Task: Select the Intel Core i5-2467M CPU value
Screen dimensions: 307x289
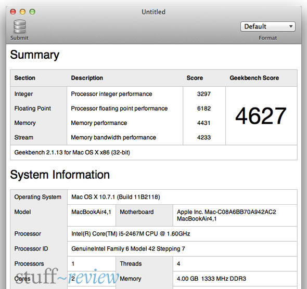Action: click(131, 234)
